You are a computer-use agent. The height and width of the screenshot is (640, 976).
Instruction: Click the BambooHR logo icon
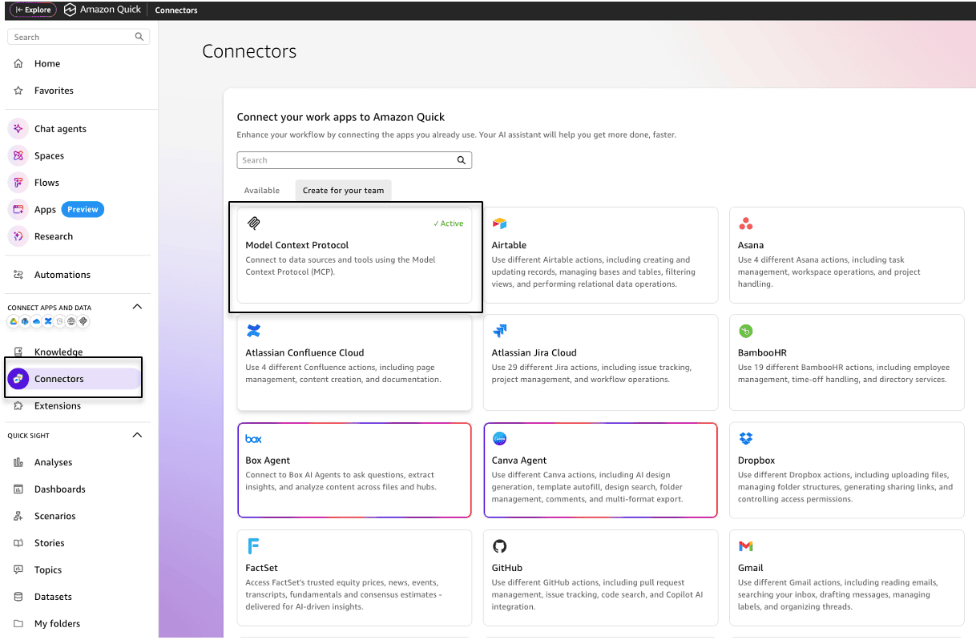point(746,331)
